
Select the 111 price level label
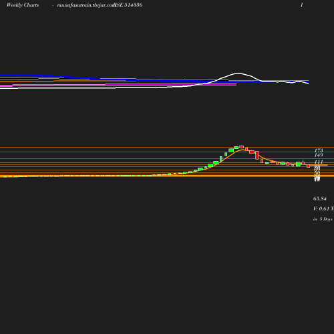point(319,162)
